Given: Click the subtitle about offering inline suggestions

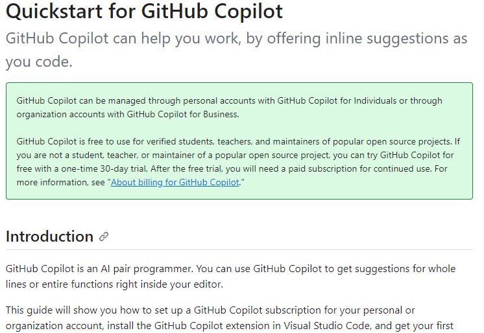Looking at the screenshot, I should coord(236,50).
